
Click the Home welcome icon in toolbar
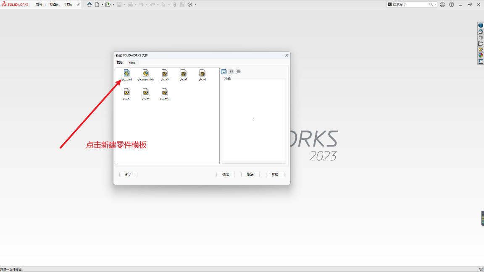coord(89,5)
